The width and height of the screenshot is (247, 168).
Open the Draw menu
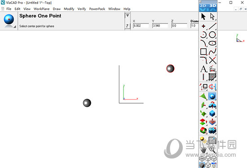pyautogui.click(x=57, y=9)
